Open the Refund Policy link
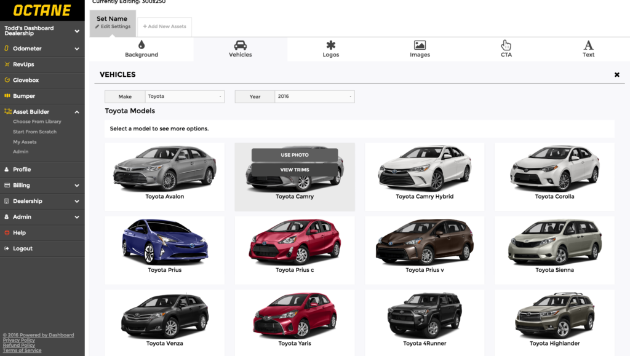630x356 pixels. [19, 345]
